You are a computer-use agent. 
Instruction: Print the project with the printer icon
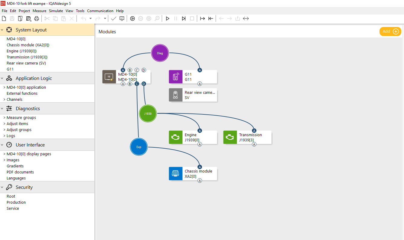37,18
